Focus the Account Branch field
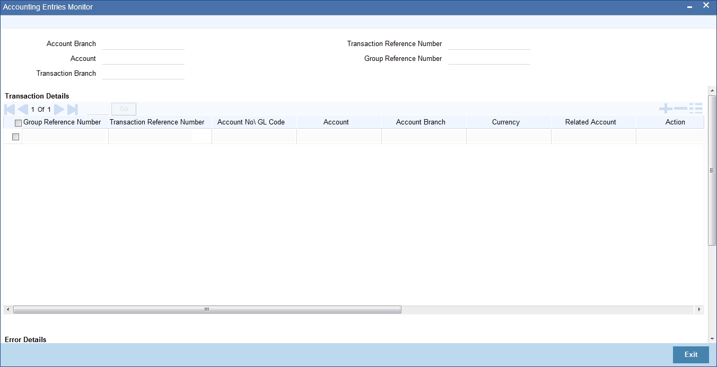 (143, 43)
